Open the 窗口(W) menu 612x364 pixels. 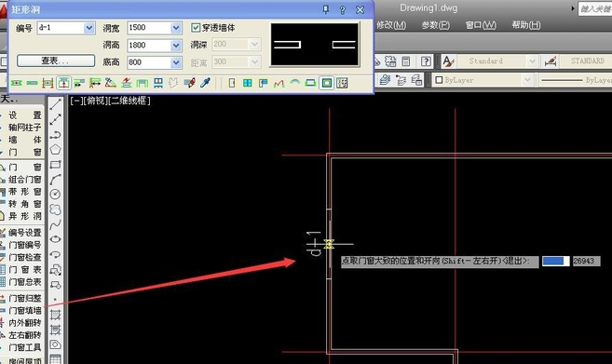coord(481,25)
